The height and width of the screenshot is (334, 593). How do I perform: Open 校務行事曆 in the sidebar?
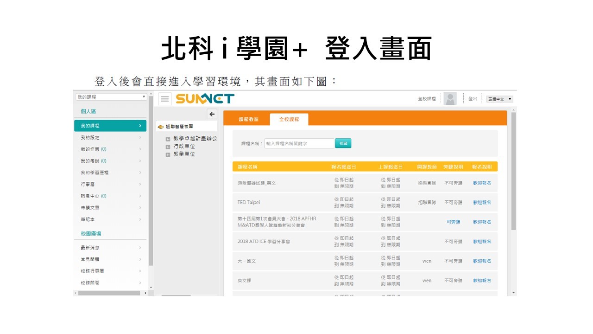point(110,271)
